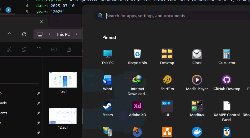Screen dimensions: 250x138
Task: Launch Internet Download Manager
Action: [x=137, y=85]
